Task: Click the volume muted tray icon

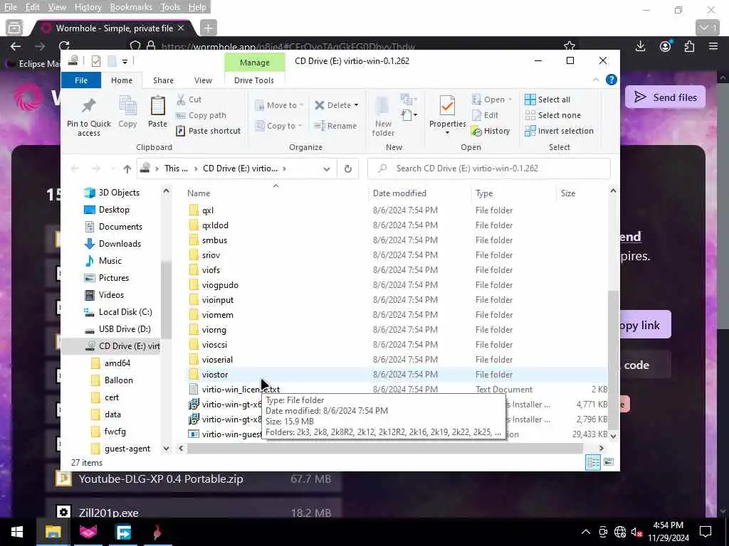Action: pos(636,532)
